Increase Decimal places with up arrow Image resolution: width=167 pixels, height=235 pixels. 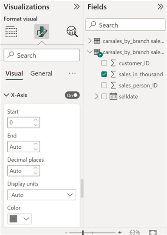[x=36, y=168]
